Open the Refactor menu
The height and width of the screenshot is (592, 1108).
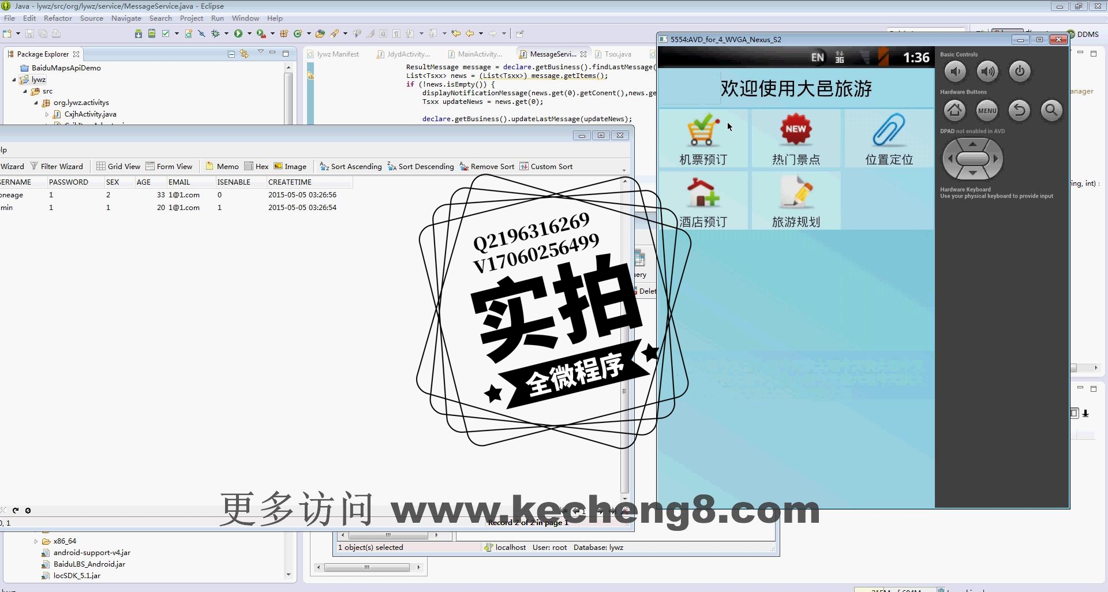tap(58, 18)
